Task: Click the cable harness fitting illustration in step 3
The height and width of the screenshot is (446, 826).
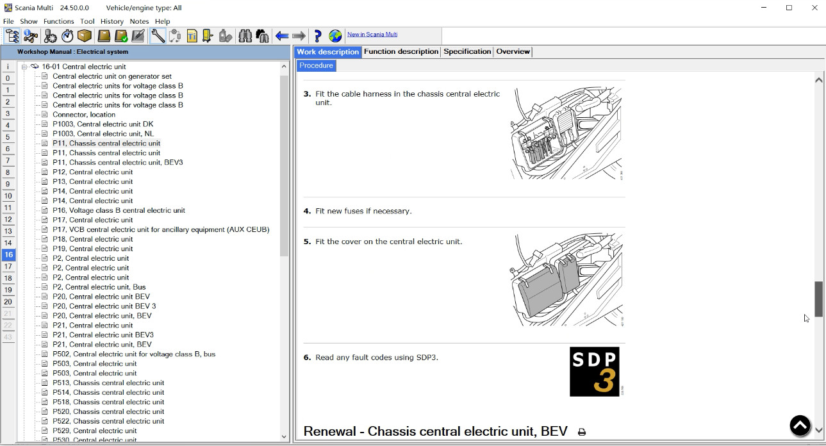Action: click(x=566, y=133)
